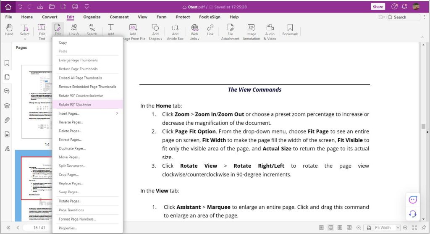Open the Home tab
Viewport: 430px width, 234px height.
(x=27, y=17)
